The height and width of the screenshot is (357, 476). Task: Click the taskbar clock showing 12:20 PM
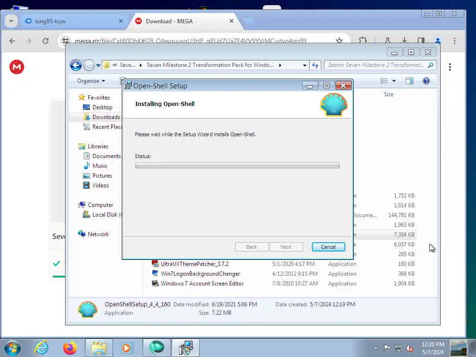click(433, 348)
